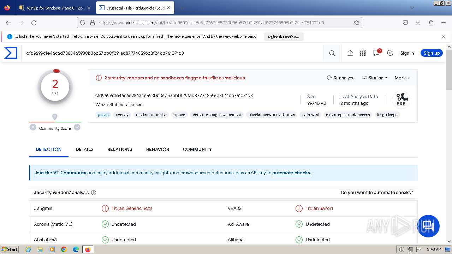Open Internet Explorer from taskbar

(28, 249)
